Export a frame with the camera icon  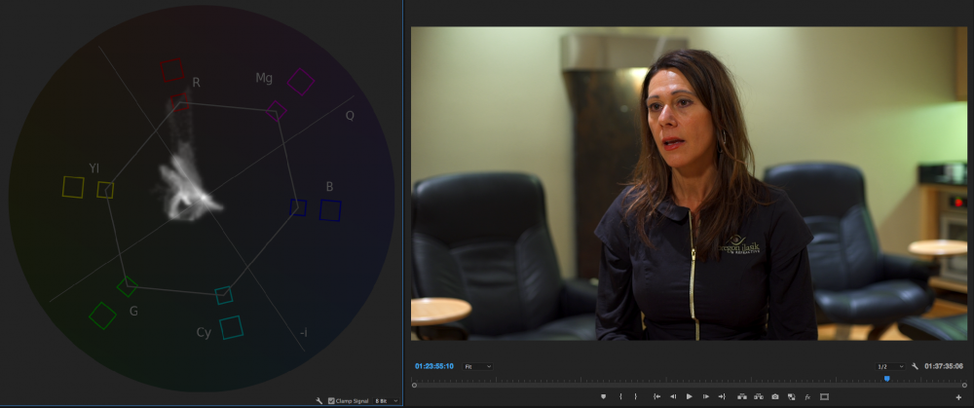coord(775,396)
